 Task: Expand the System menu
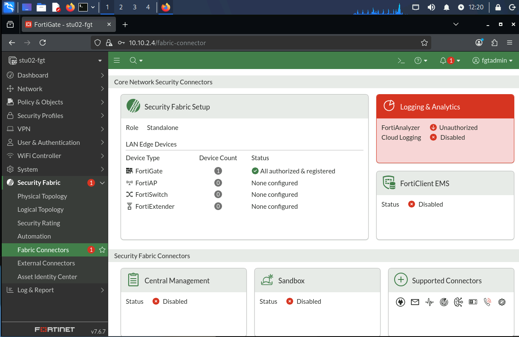[54, 169]
